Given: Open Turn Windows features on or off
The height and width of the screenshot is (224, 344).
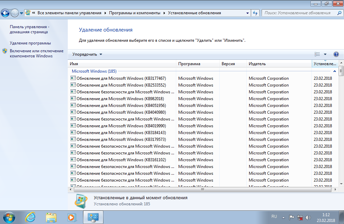Looking at the screenshot, I should pyautogui.click(x=36, y=53).
